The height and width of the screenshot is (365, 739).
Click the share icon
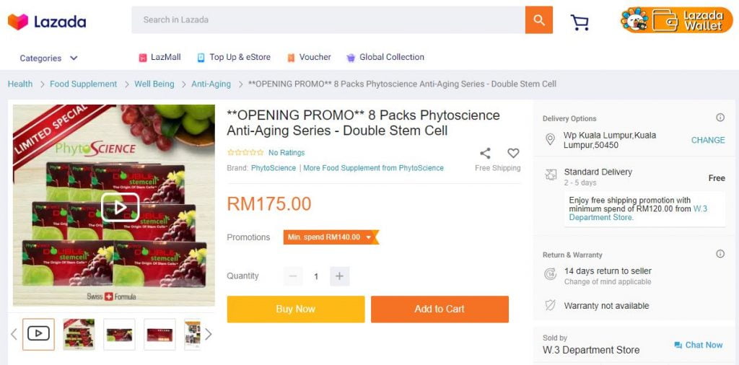485,153
